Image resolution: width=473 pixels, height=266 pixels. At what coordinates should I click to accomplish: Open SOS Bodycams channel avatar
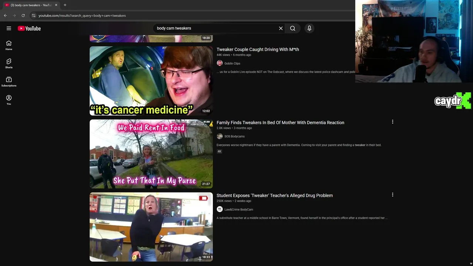click(x=220, y=136)
